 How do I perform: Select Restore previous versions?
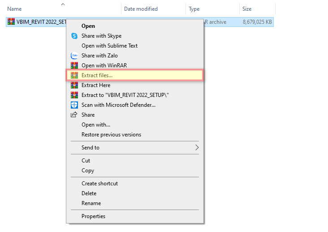(111, 135)
